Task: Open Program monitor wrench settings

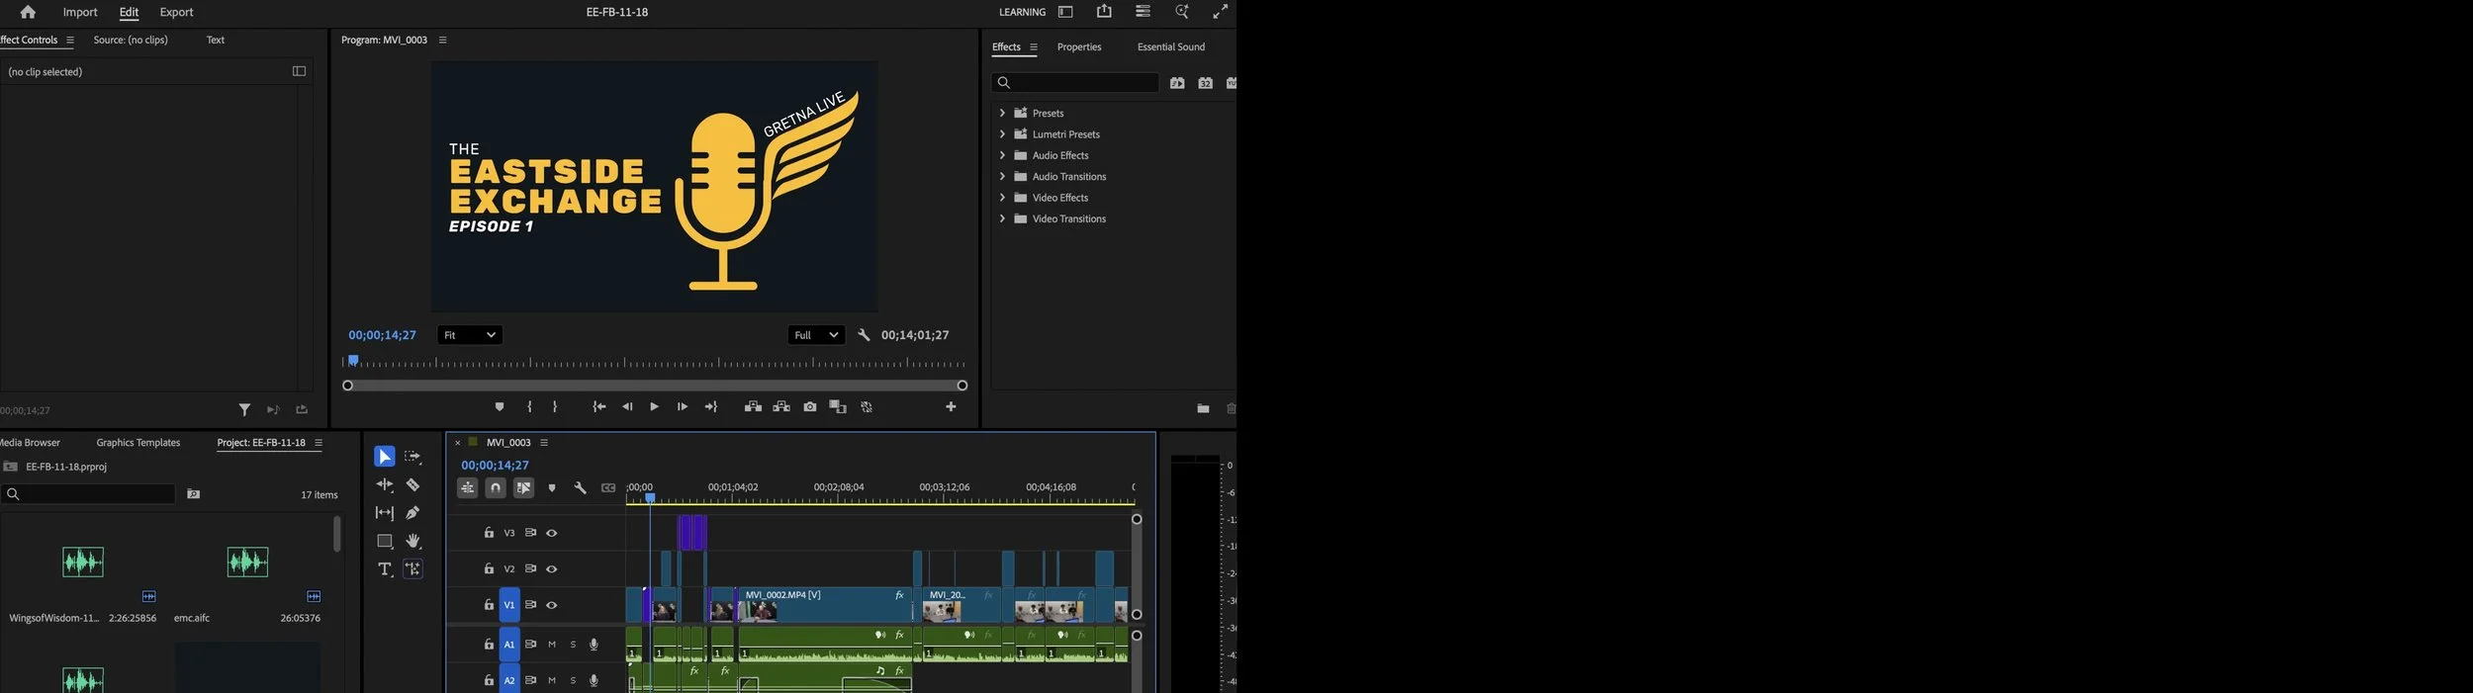Action: (x=864, y=335)
